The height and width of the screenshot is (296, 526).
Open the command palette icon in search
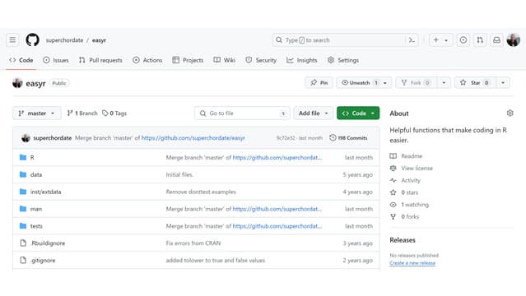[x=412, y=40]
